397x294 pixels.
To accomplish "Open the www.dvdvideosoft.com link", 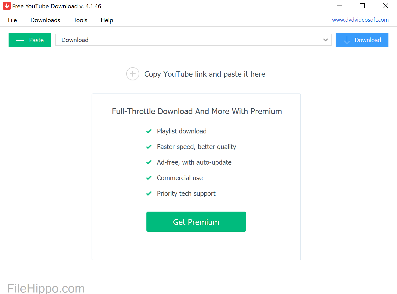I will pos(360,20).
